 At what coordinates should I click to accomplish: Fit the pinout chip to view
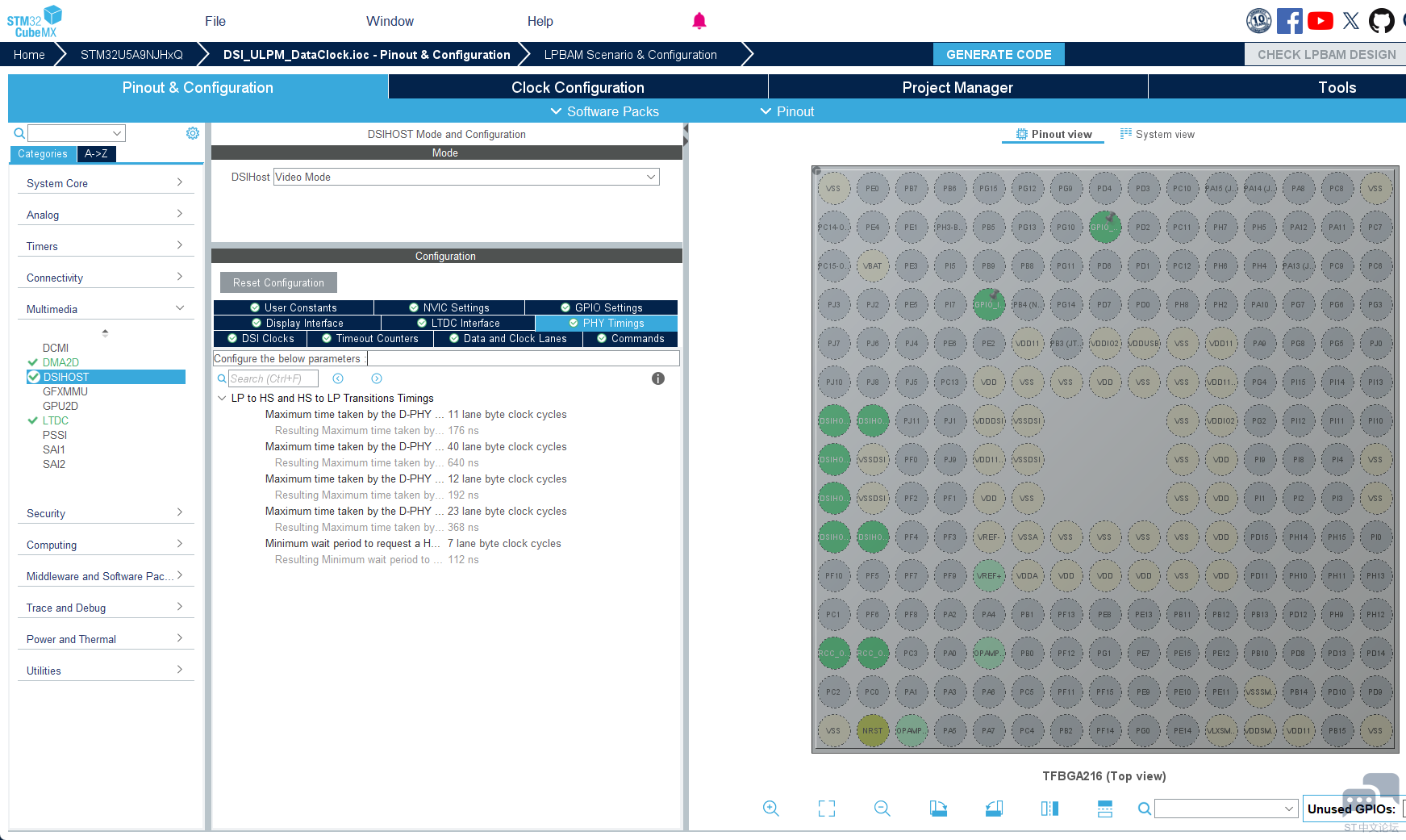(x=827, y=809)
